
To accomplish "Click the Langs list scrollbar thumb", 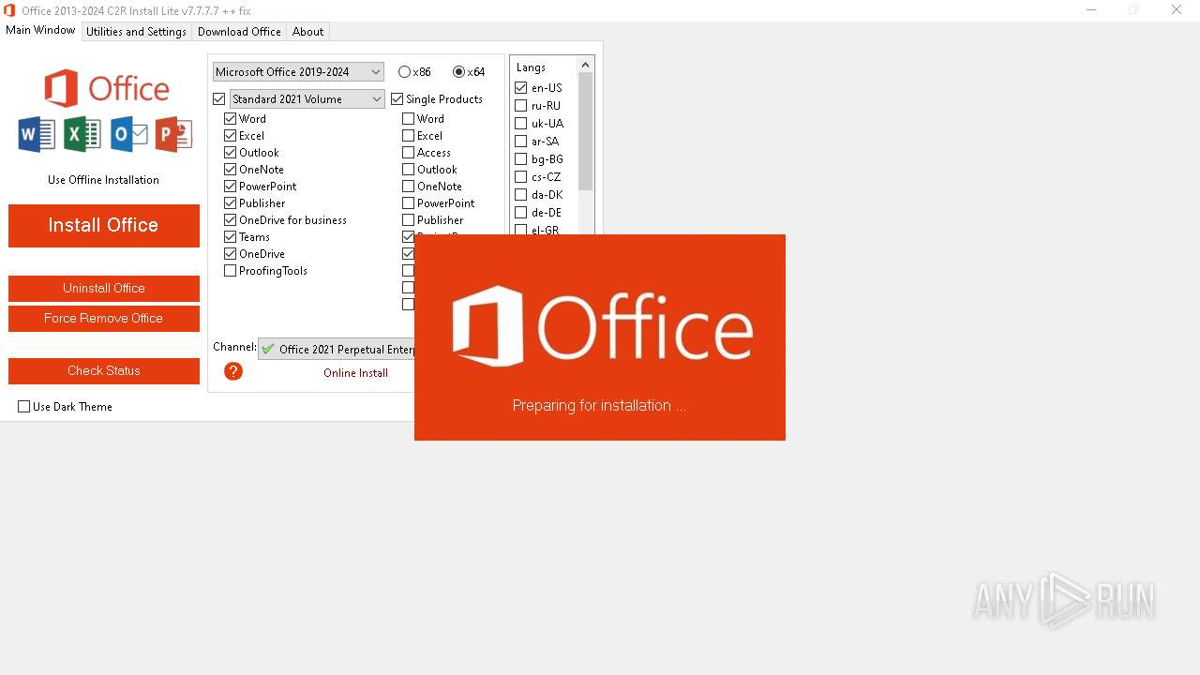I will pyautogui.click(x=586, y=131).
